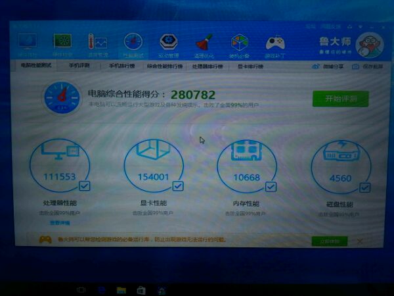The width and height of the screenshot is (394, 296).
Task: Click the Weibo share icon
Action: point(316,66)
